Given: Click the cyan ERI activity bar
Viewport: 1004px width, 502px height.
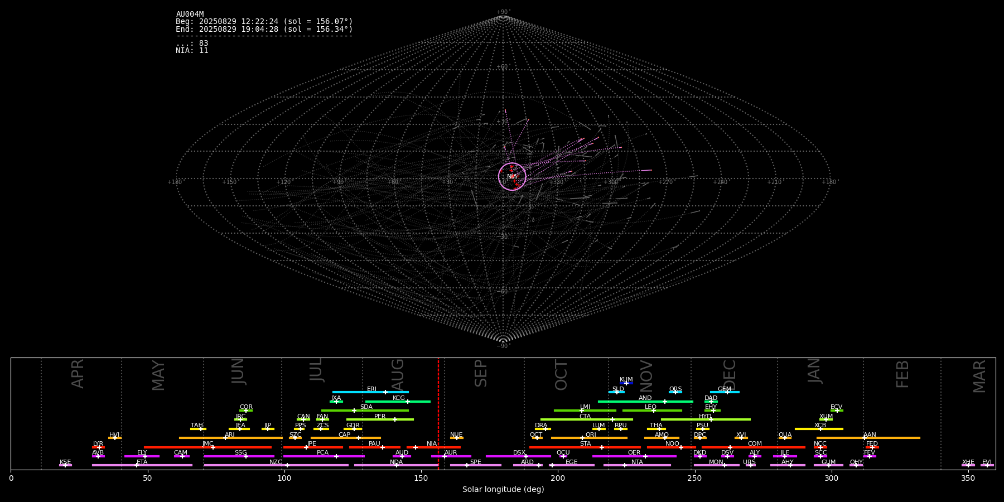Looking at the screenshot, I should [370, 392].
